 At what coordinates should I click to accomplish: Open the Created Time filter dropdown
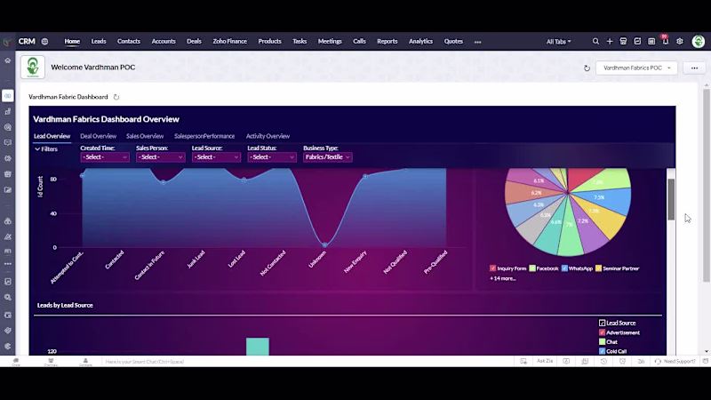[x=105, y=157]
